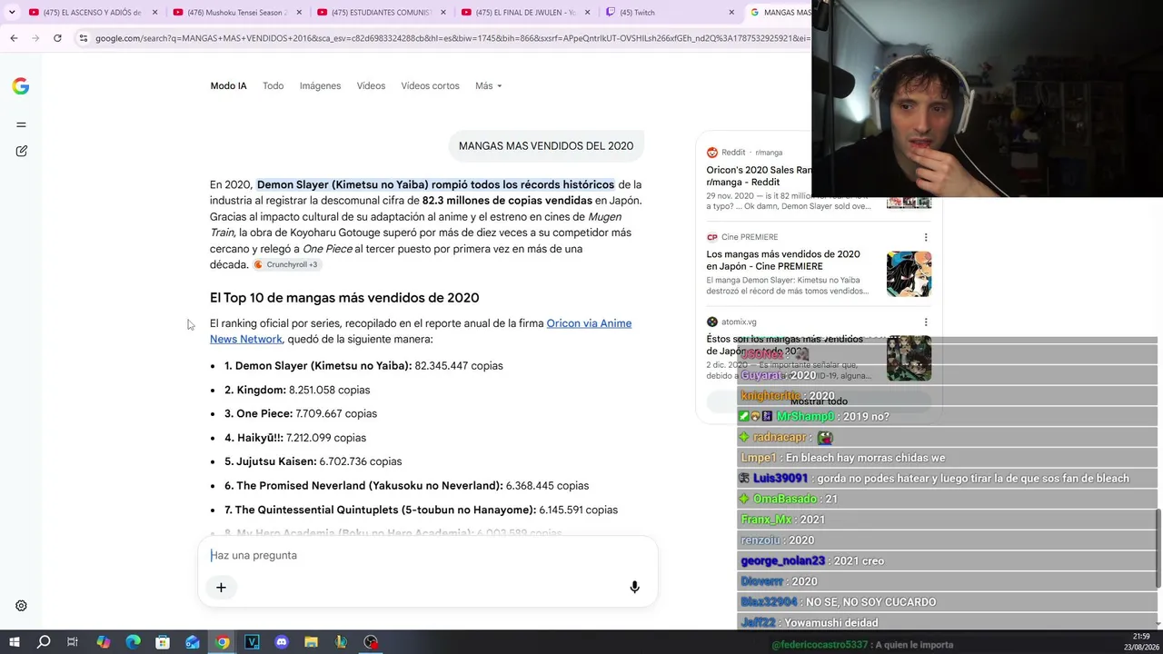Expand the Crunchyroll +3 sources chip
Screen dimensions: 1163x654
coord(286,265)
